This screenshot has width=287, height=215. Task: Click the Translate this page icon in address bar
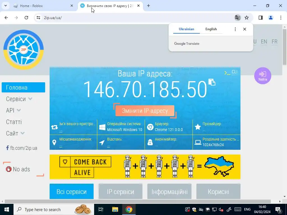pos(238,18)
